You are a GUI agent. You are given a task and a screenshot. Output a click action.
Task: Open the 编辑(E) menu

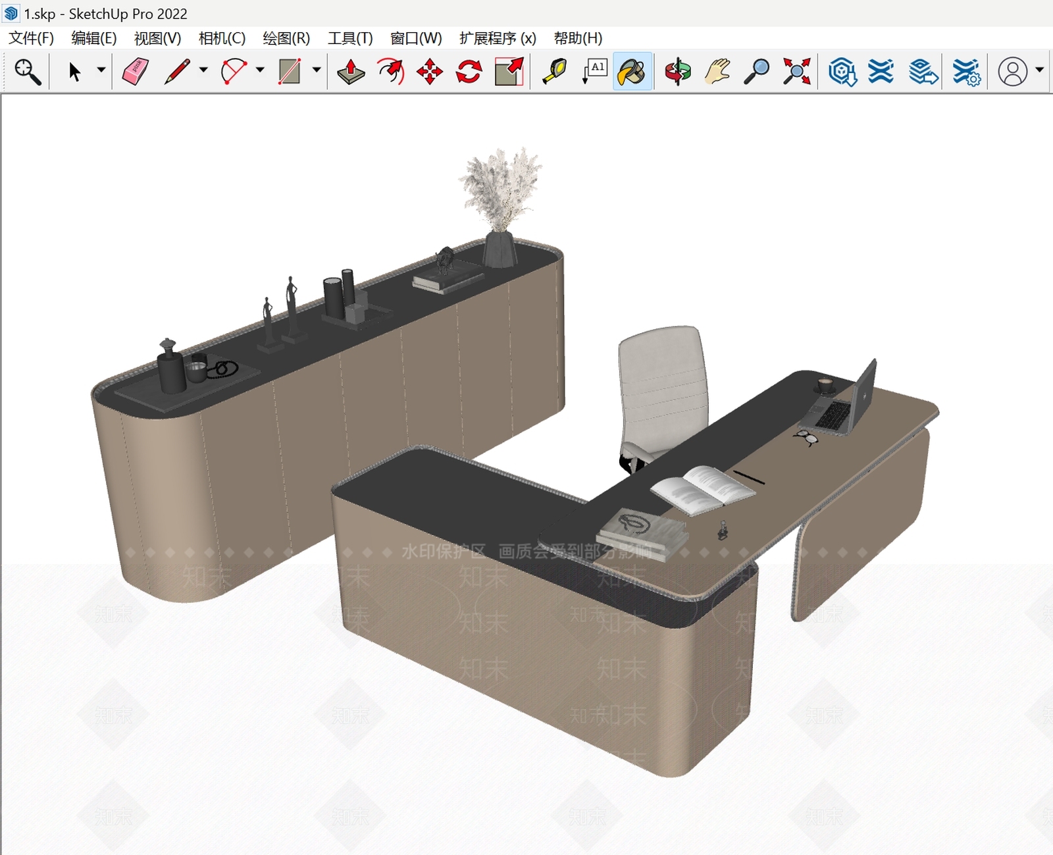[x=94, y=38]
